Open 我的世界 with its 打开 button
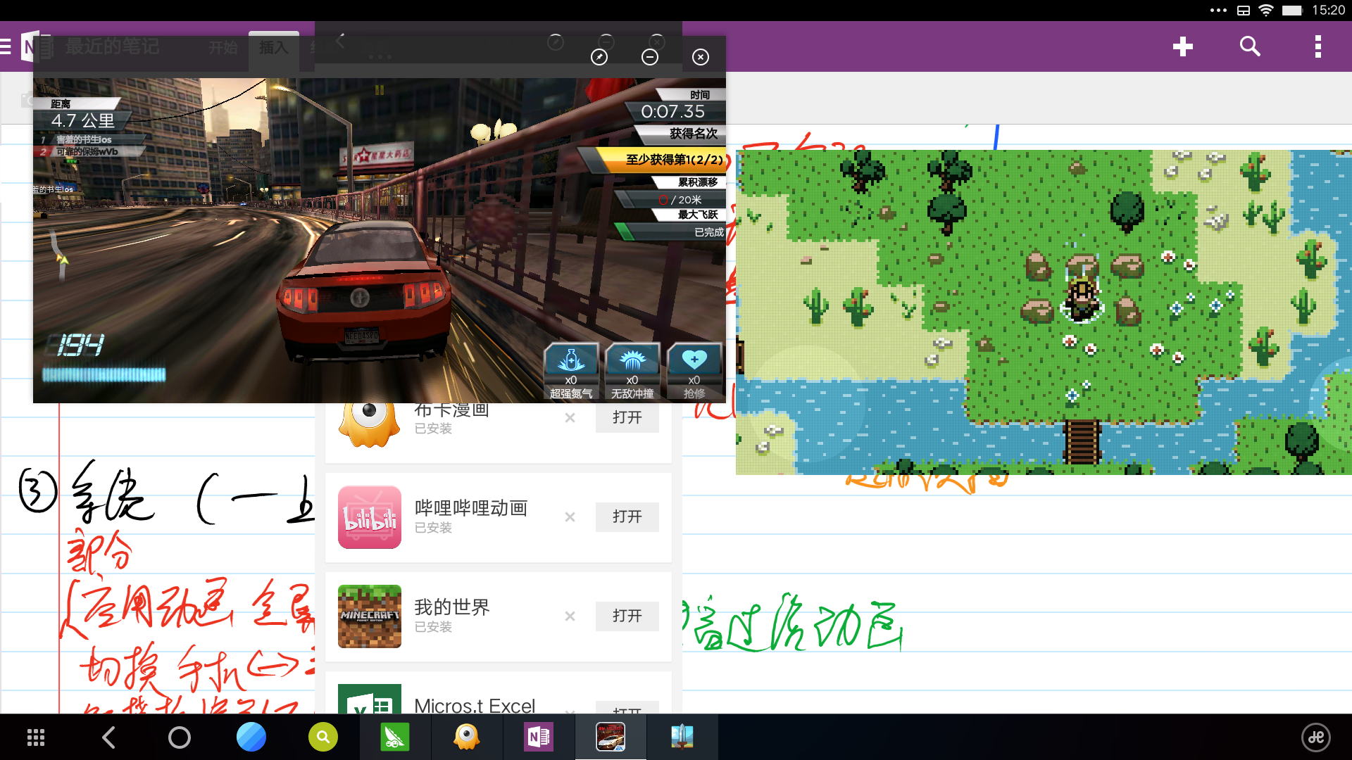1352x760 pixels. pyautogui.click(x=627, y=616)
